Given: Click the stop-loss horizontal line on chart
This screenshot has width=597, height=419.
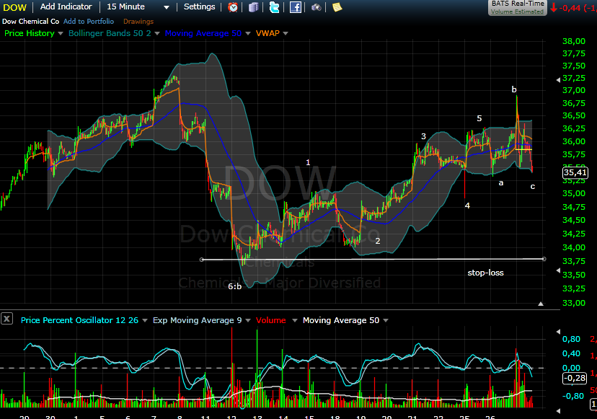Looking at the screenshot, I should [x=361, y=259].
